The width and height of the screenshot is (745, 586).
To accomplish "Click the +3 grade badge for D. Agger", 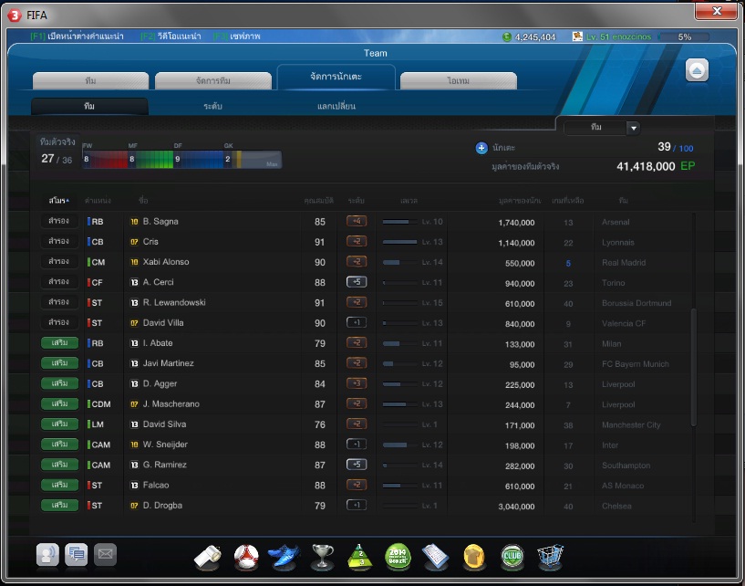I will click(x=357, y=383).
